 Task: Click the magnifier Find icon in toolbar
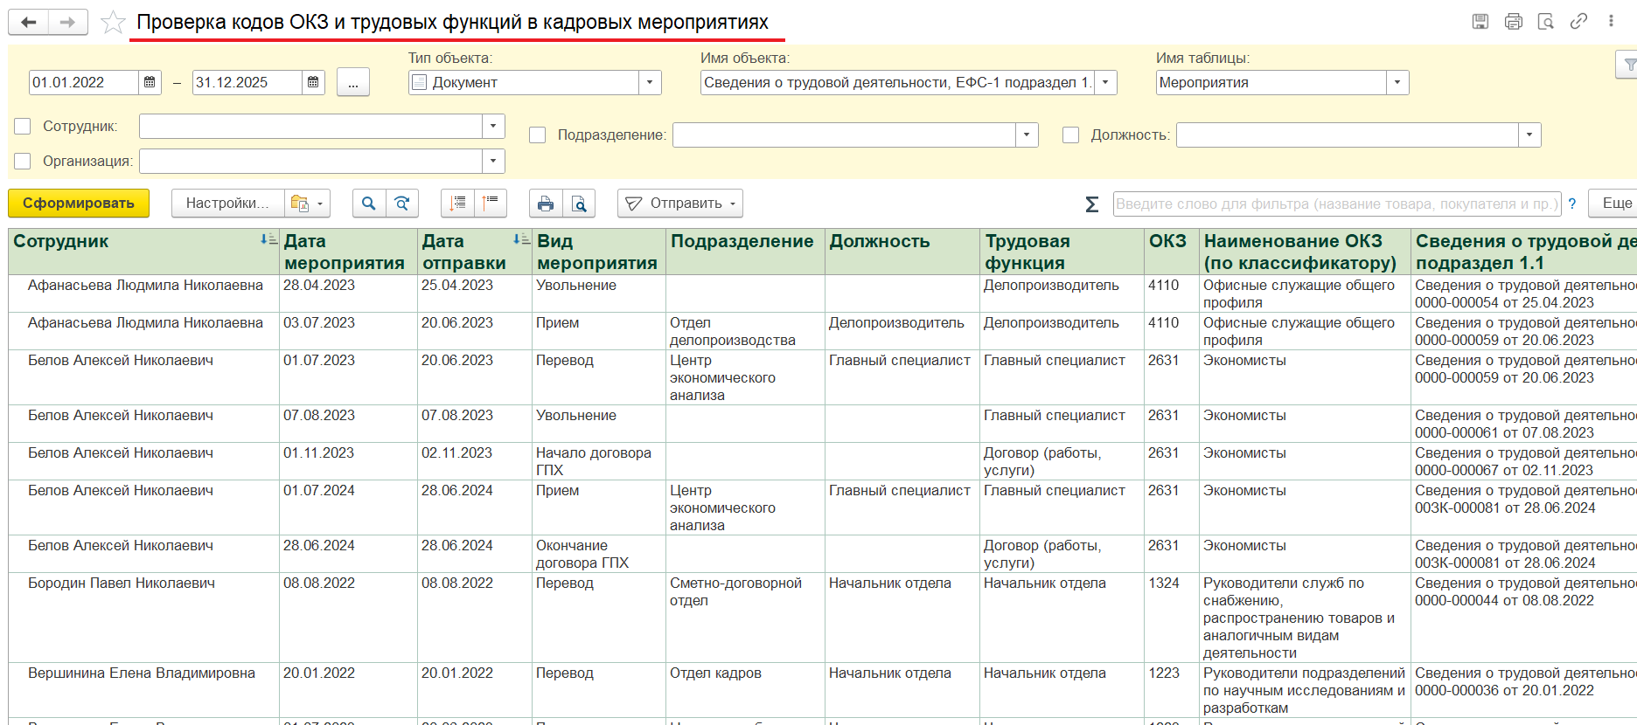[369, 204]
